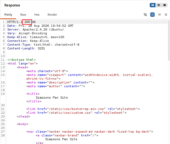This screenshot has height=144, width=170.
Task: Click line number 19 in gutter
Action: pyautogui.click(x=3, y=94)
